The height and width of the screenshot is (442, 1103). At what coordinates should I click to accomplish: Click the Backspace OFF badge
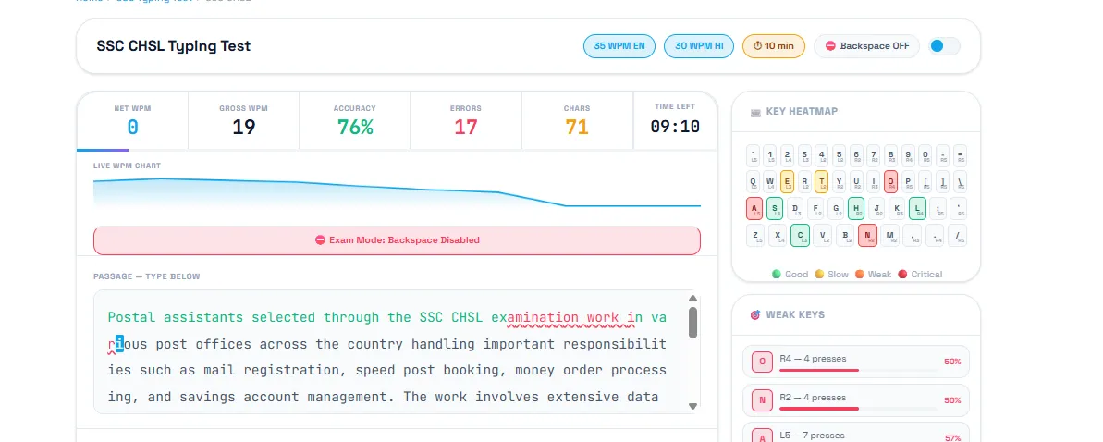866,46
